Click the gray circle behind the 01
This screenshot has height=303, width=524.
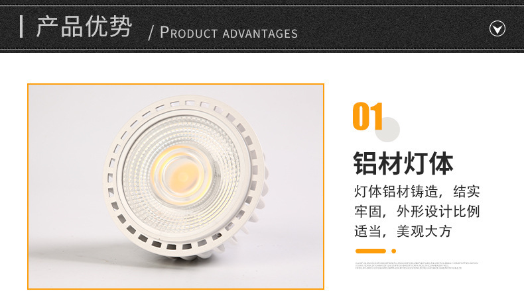387,130
